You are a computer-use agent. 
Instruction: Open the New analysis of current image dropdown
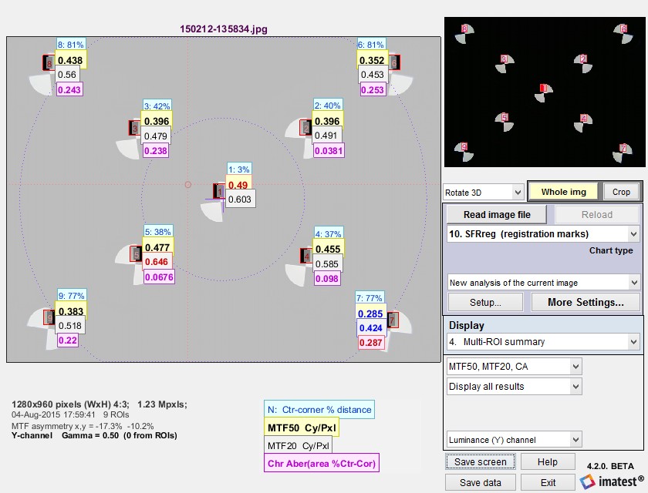click(x=543, y=283)
